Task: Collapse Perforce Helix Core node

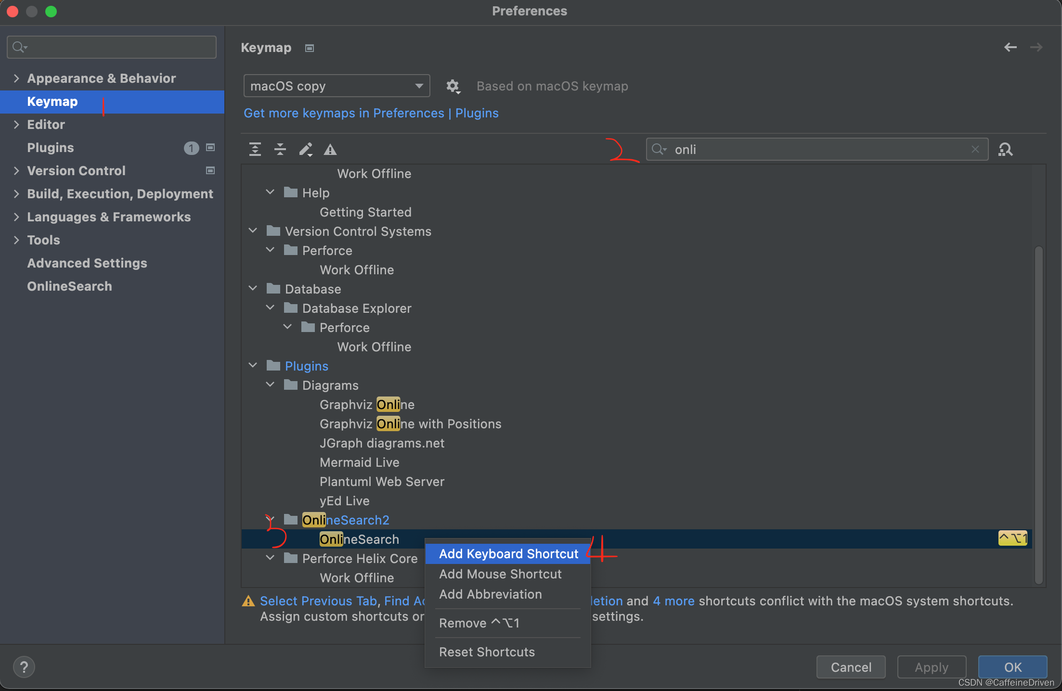Action: (x=270, y=558)
